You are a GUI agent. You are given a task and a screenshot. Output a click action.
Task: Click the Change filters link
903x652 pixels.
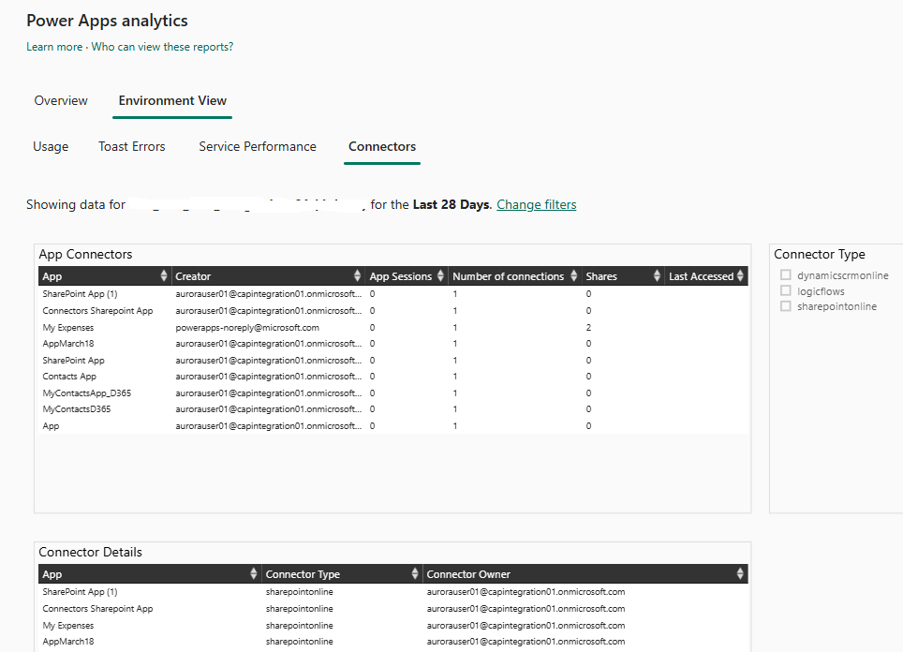536,205
